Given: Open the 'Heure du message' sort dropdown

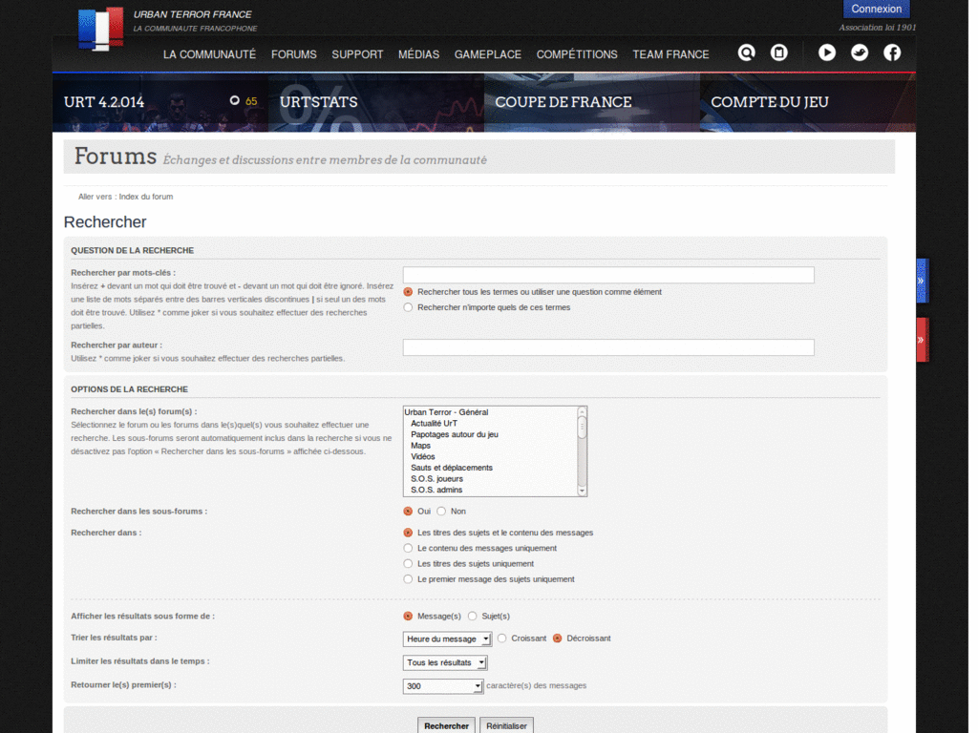Looking at the screenshot, I should tap(447, 639).
